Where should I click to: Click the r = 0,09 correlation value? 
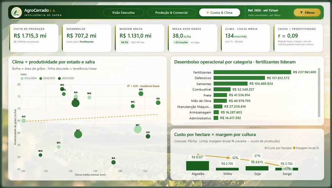(x=288, y=36)
